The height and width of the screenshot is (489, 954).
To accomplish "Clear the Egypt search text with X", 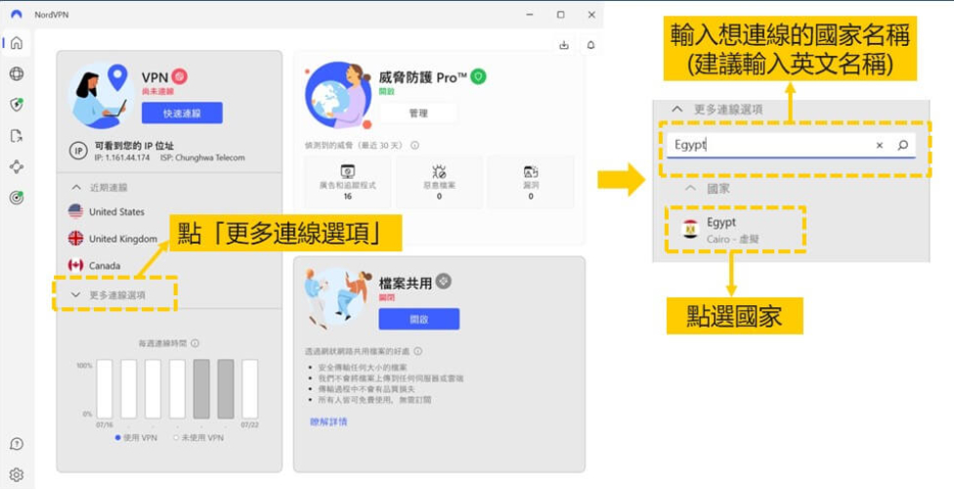I will [x=879, y=145].
